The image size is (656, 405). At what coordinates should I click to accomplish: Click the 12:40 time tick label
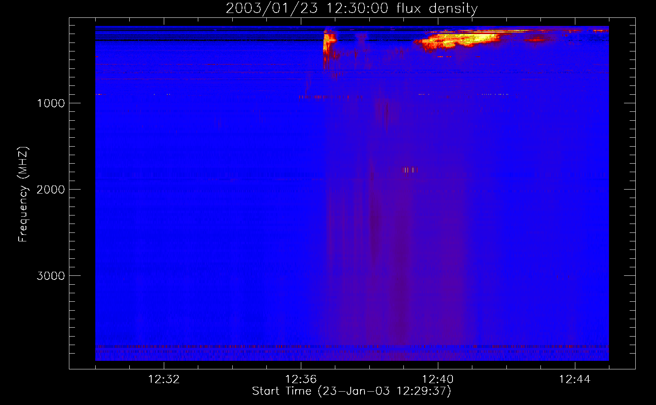438,379
